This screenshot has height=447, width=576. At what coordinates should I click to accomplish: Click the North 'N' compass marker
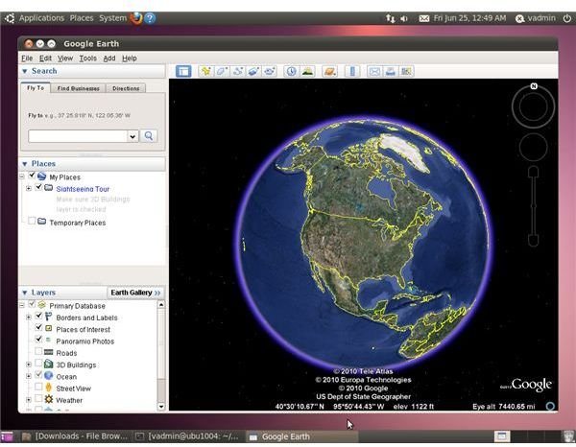[x=534, y=86]
